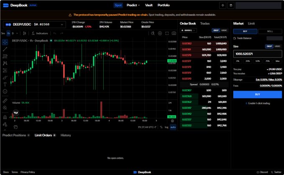Image resolution: width=284 pixels, height=175 pixels.
Task: Open chart settings circular icon
Action: [x=160, y=33]
